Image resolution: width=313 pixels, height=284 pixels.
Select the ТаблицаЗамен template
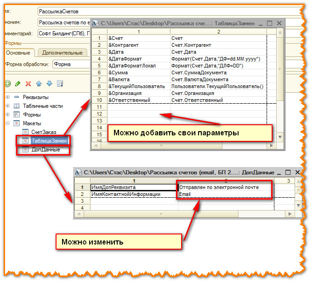click(49, 141)
